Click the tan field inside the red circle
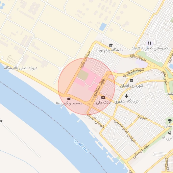Image resolution: width=173 pixels, height=173 pixels. [x=83, y=75]
